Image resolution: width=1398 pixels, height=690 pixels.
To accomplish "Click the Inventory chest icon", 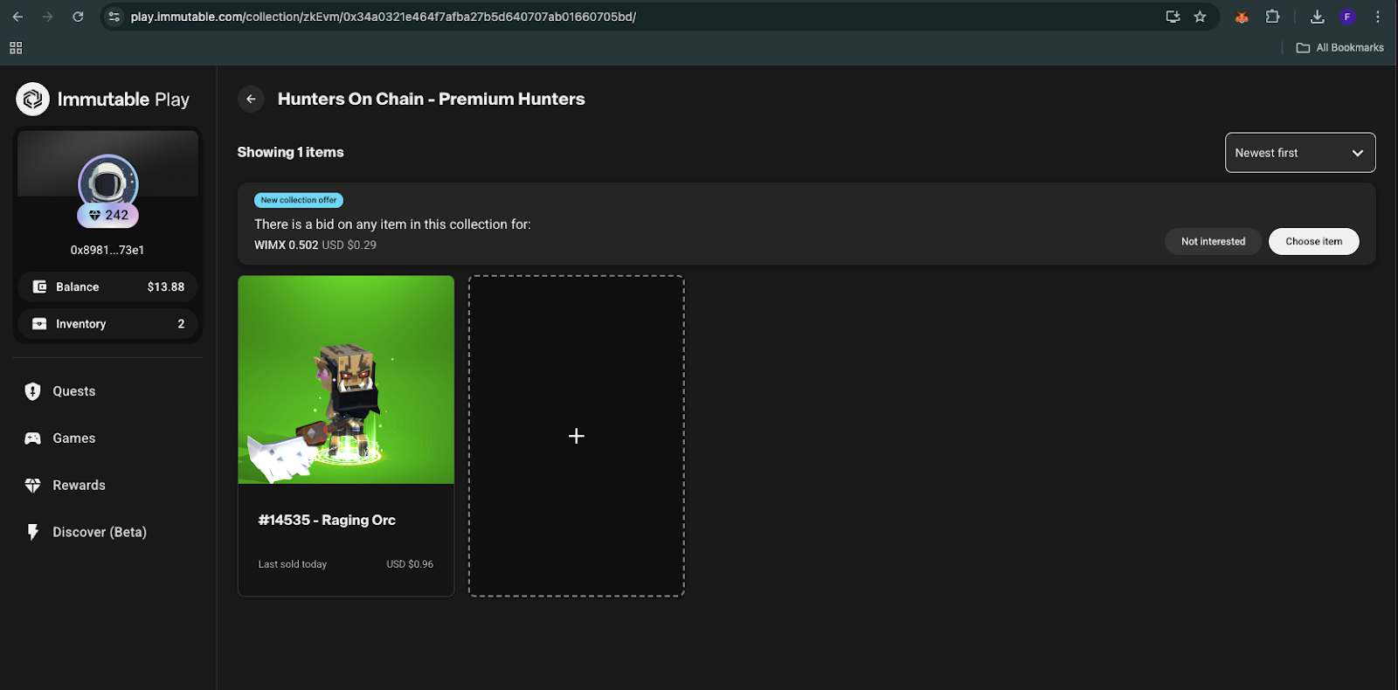I will (x=39, y=323).
